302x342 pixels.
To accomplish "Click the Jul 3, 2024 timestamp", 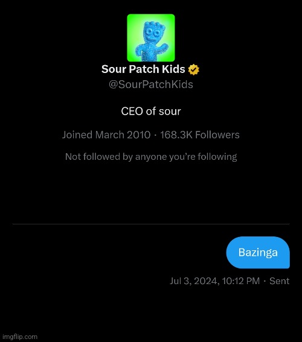I will click(194, 281).
